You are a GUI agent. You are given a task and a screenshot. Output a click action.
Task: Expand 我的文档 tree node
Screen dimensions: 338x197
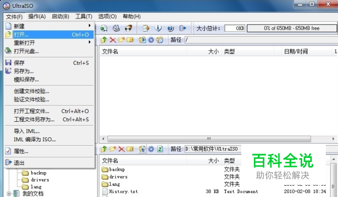click(9, 194)
